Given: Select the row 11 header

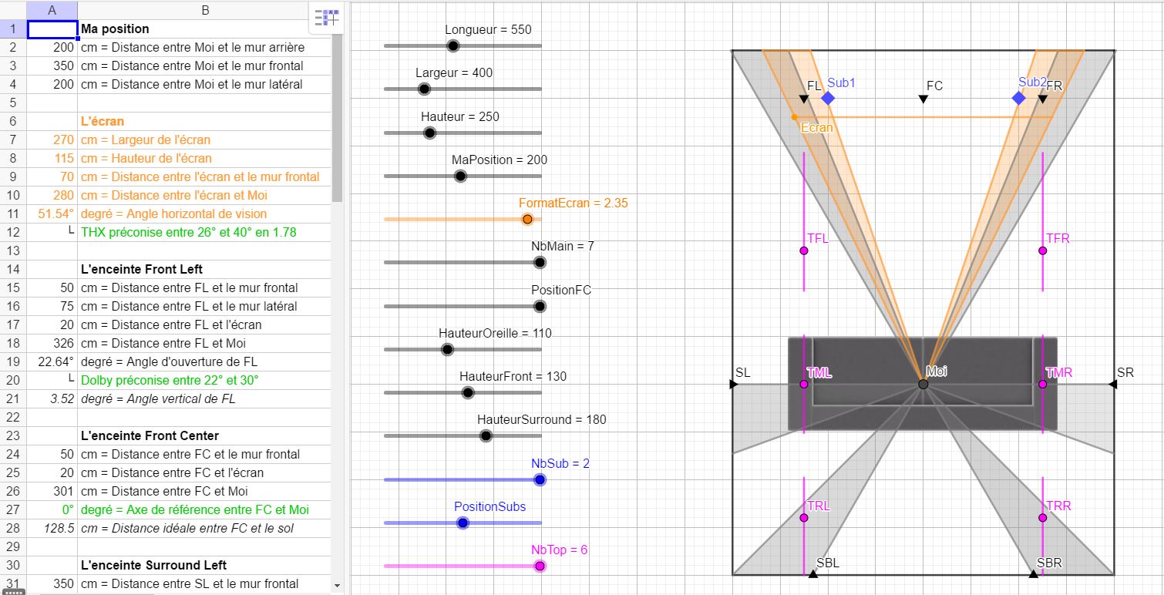Looking at the screenshot, I should 13,213.
